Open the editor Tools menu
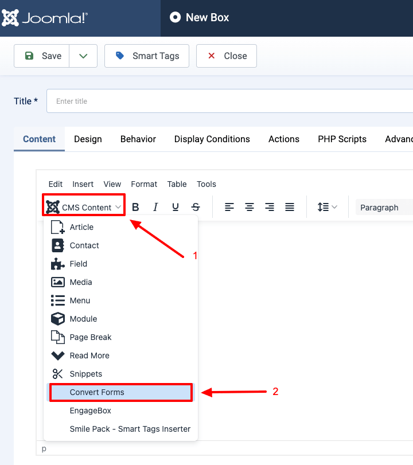413x465 pixels. click(206, 184)
